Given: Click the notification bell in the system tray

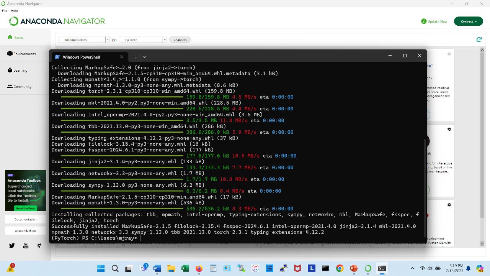Looking at the screenshot, I should point(468,268).
